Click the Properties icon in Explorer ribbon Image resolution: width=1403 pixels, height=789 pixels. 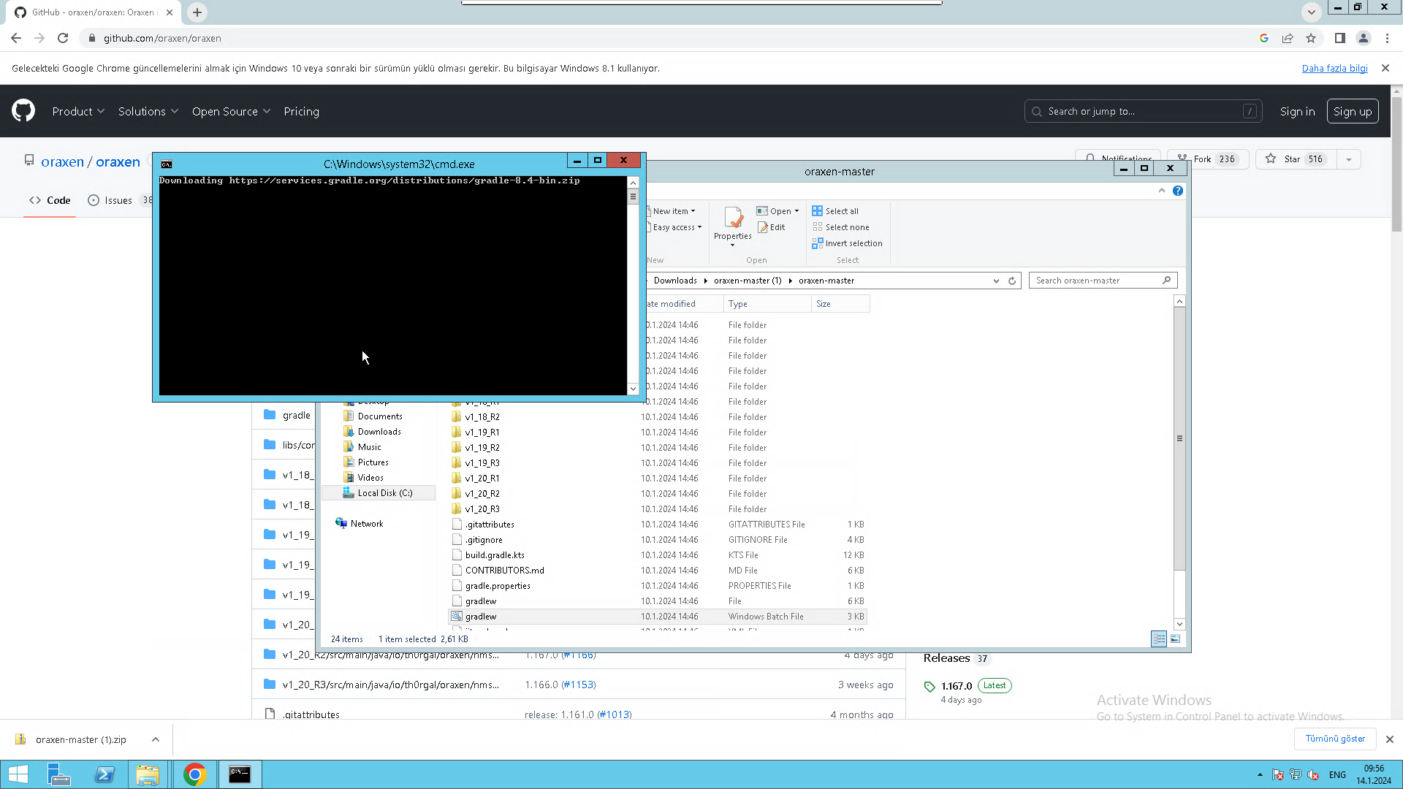(733, 218)
